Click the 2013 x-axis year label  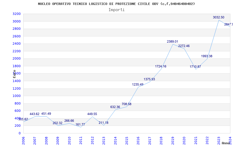104,141
